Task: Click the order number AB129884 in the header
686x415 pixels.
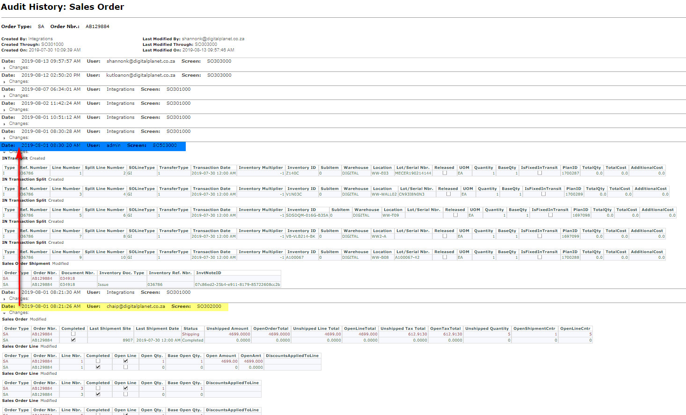Action: (97, 27)
